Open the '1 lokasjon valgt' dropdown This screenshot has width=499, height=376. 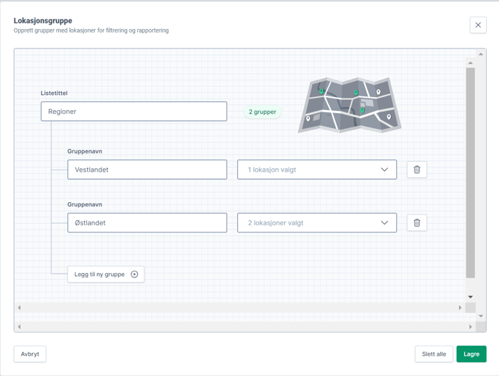point(317,170)
